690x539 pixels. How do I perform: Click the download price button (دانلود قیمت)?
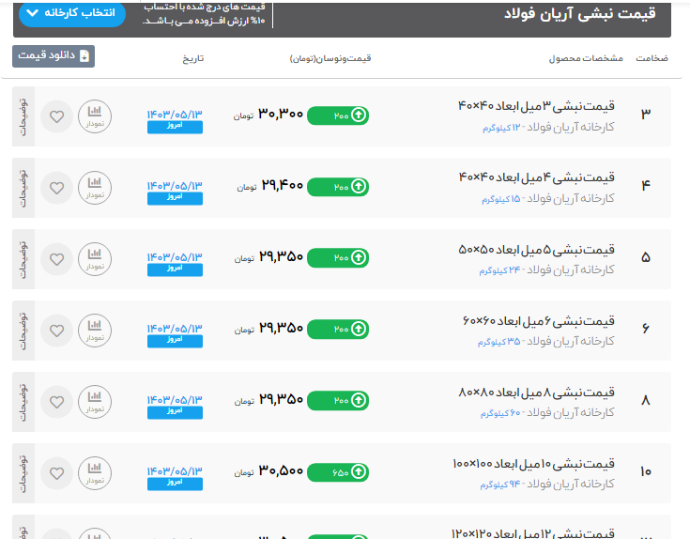coord(54,56)
